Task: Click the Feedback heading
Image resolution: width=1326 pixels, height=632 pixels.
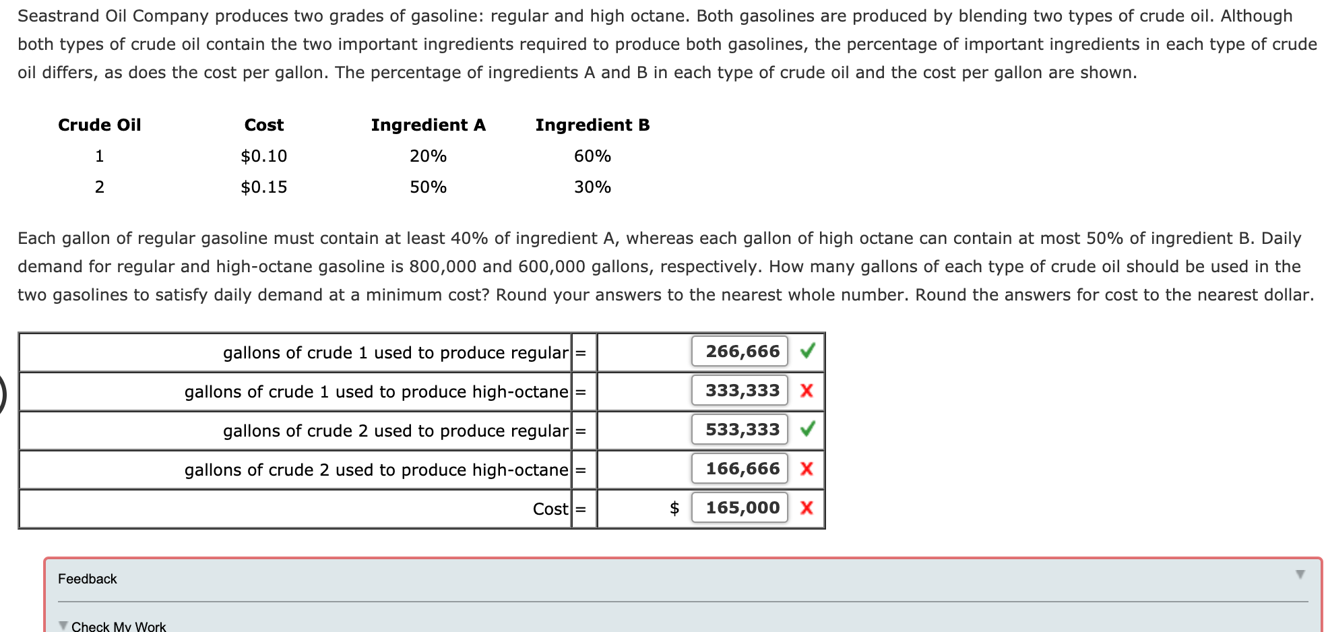Action: click(88, 579)
